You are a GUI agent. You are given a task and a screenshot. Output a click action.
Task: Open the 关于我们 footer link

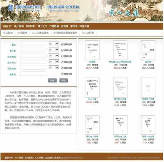pyautogui.click(x=19, y=157)
